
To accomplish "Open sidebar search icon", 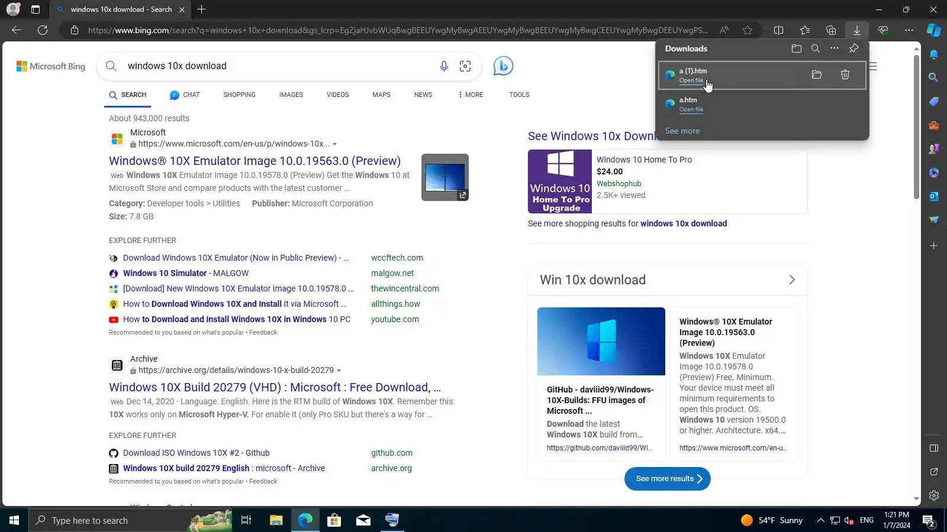I will [x=934, y=77].
